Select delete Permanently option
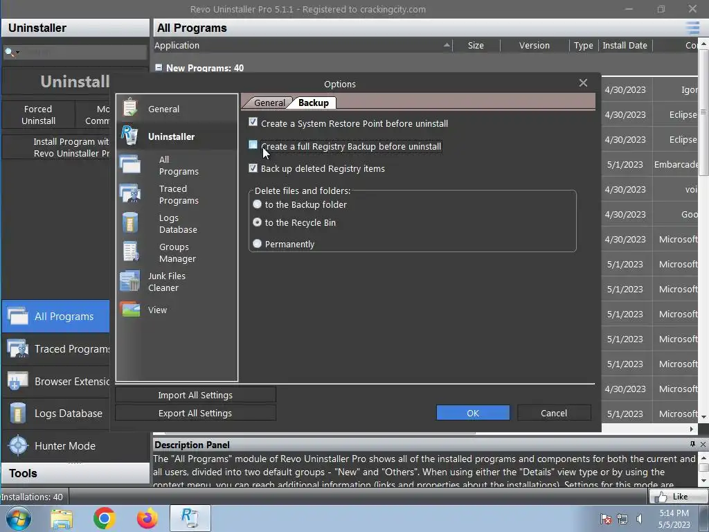The width and height of the screenshot is (709, 532). click(258, 243)
